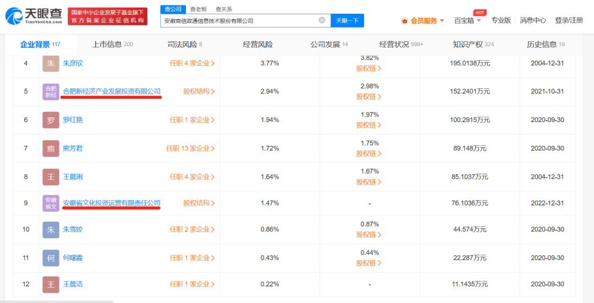Select the 经营状况 tab

[x=401, y=45]
